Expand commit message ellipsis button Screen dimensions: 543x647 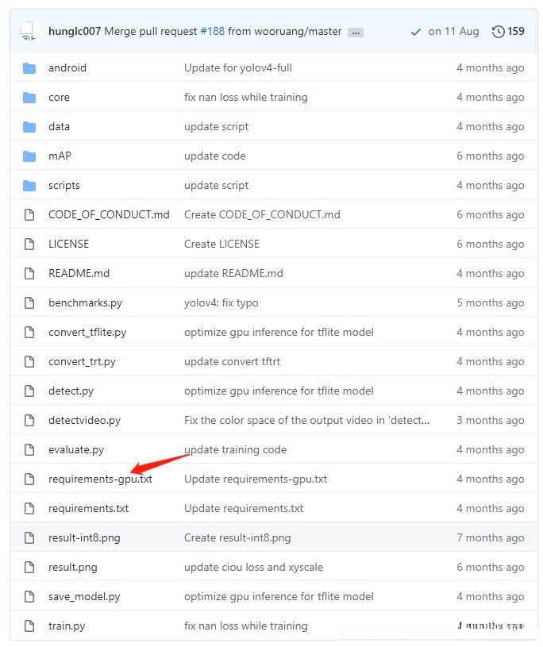click(356, 33)
